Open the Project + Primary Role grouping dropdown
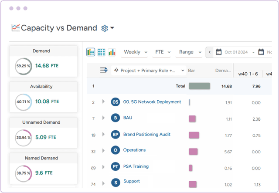Screen dimensions: 279x193 149,70
